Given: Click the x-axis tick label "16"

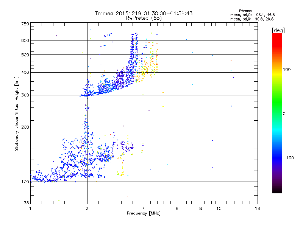Looking at the screenshot, I should pyautogui.click(x=258, y=208).
